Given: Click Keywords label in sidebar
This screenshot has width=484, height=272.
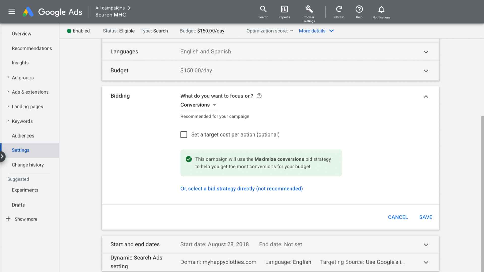Looking at the screenshot, I should click(22, 121).
